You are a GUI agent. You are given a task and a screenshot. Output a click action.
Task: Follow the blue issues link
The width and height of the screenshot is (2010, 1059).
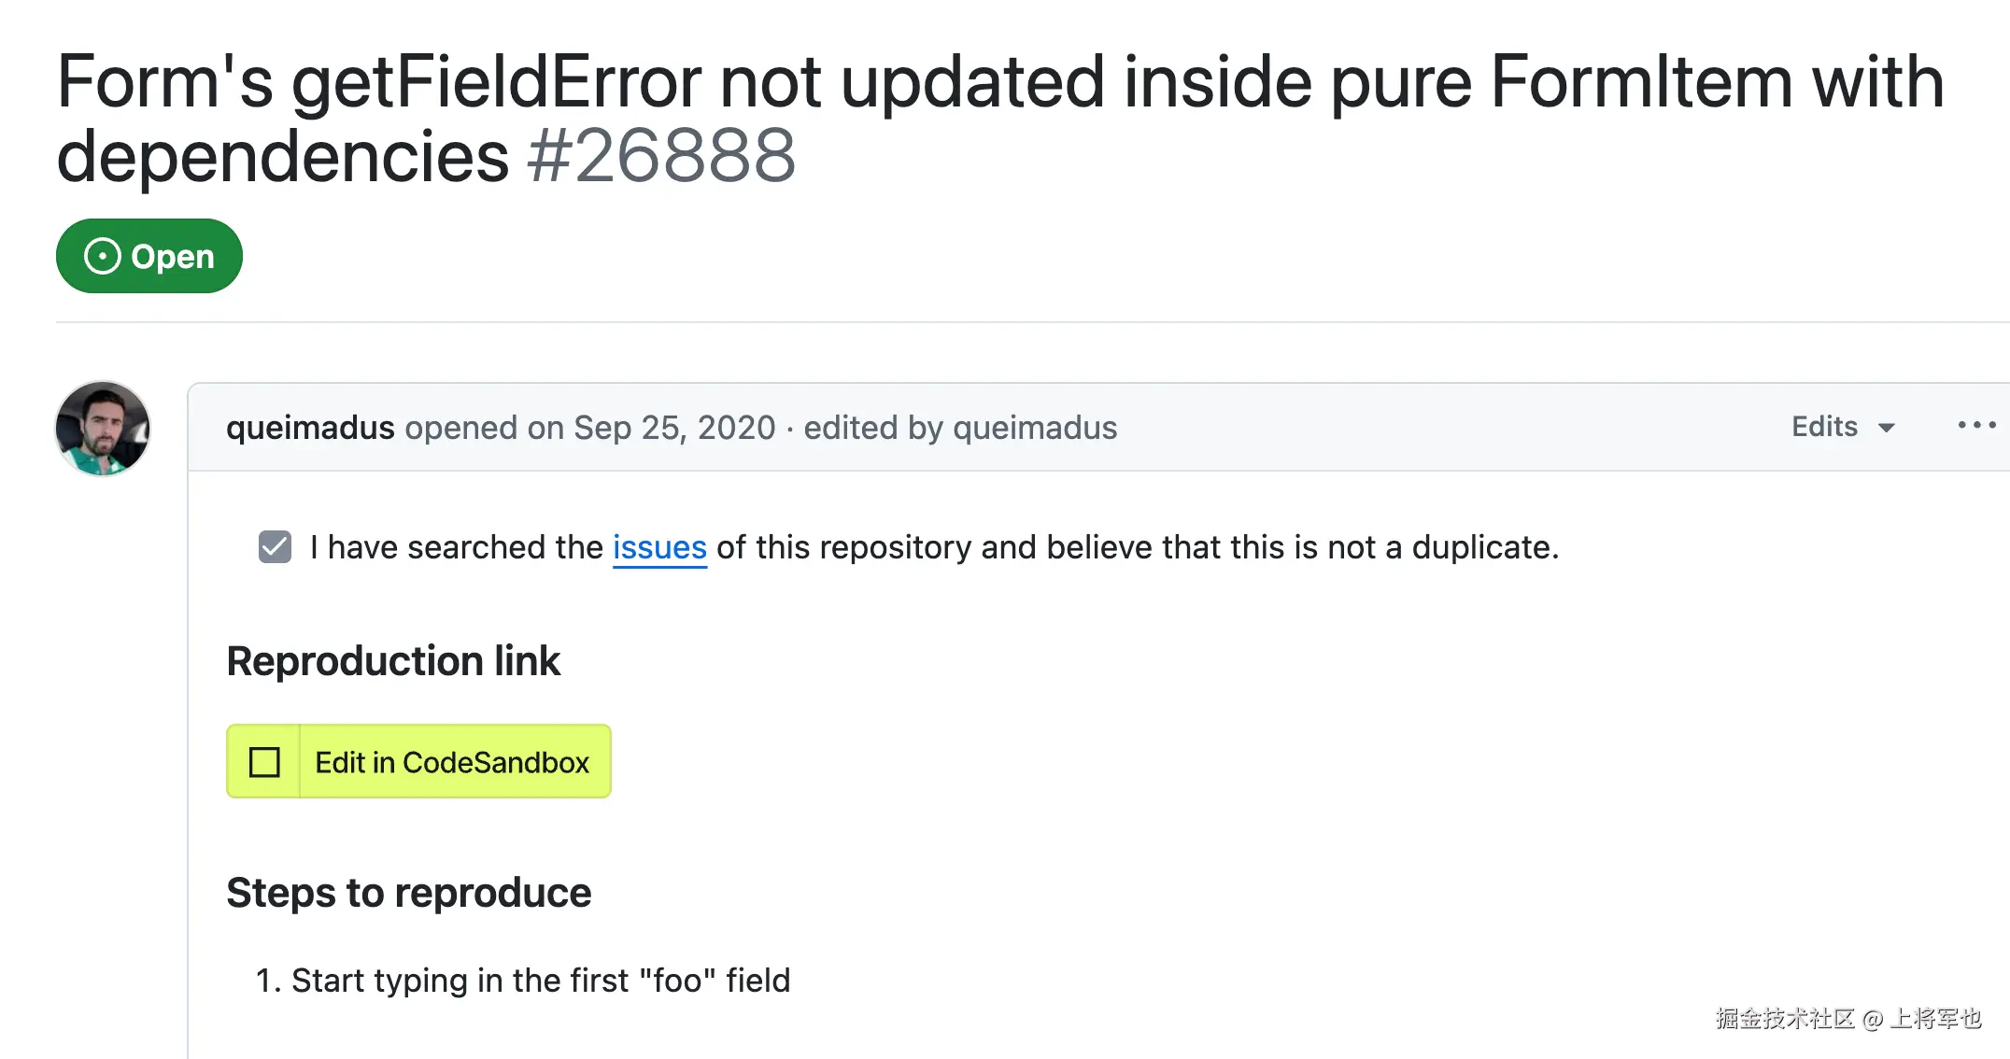pos(659,547)
